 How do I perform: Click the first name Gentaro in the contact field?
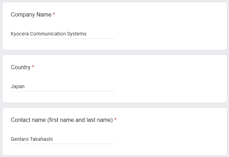20,139
